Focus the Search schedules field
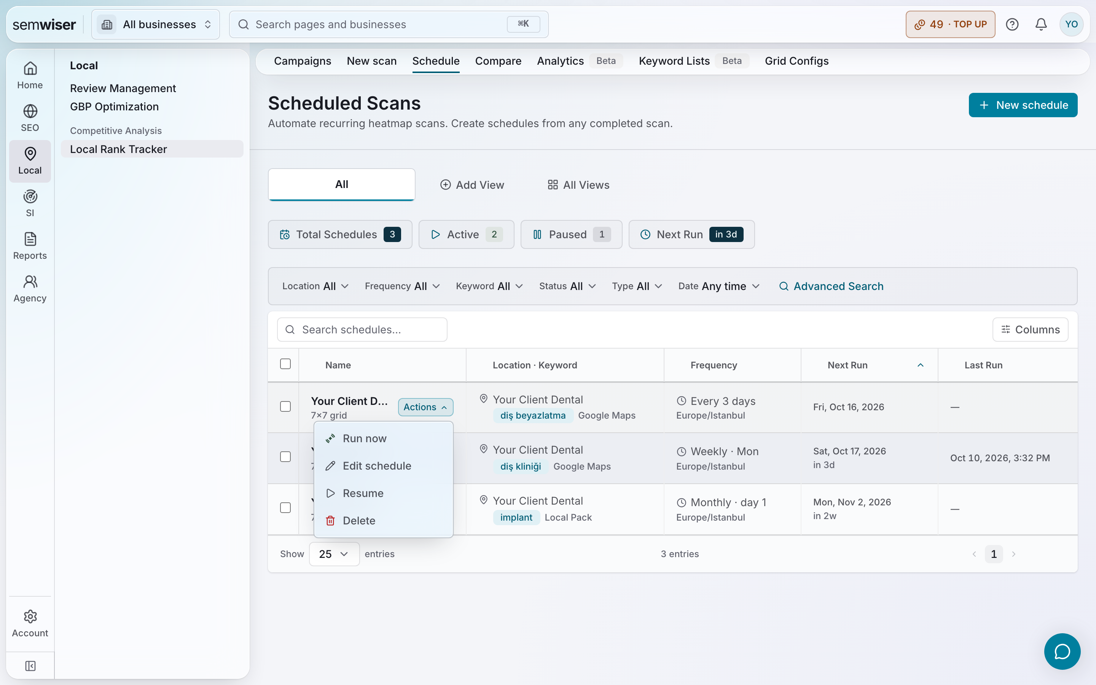The height and width of the screenshot is (685, 1096). [362, 329]
